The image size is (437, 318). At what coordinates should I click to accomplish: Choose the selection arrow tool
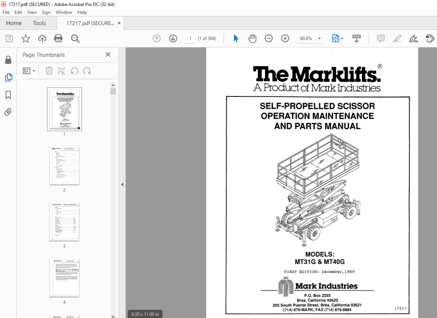point(236,38)
